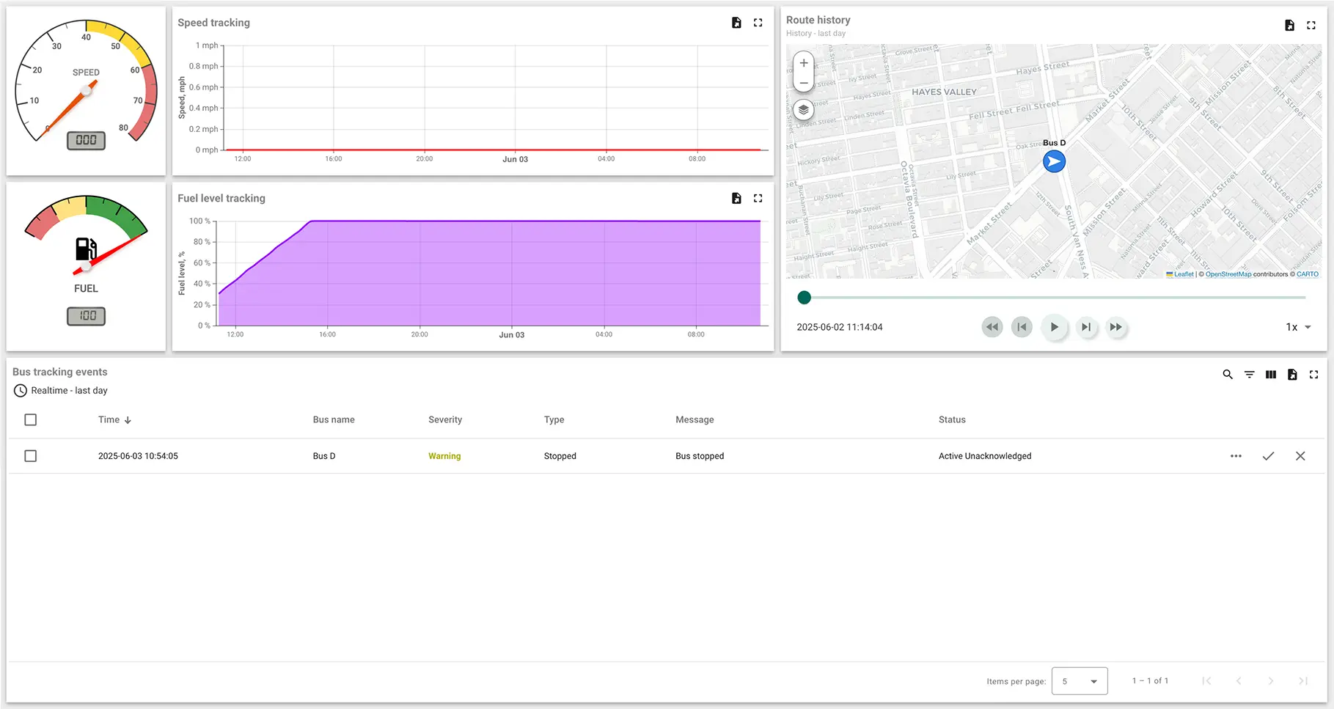Click the Active Unacknowledged status cell

pyautogui.click(x=985, y=456)
